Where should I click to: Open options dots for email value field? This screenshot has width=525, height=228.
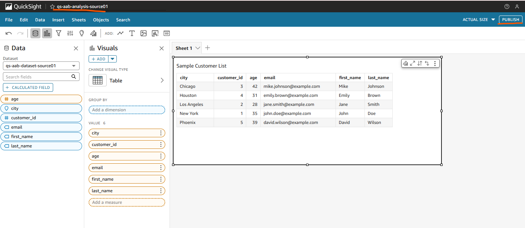[161, 168]
